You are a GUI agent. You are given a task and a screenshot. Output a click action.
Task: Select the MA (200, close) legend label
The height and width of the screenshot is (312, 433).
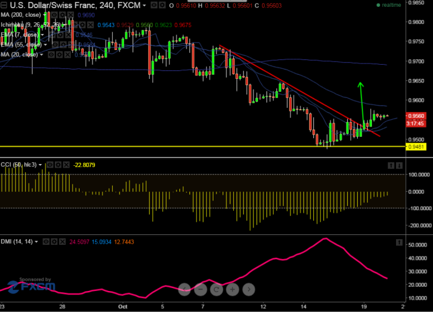(x=21, y=15)
